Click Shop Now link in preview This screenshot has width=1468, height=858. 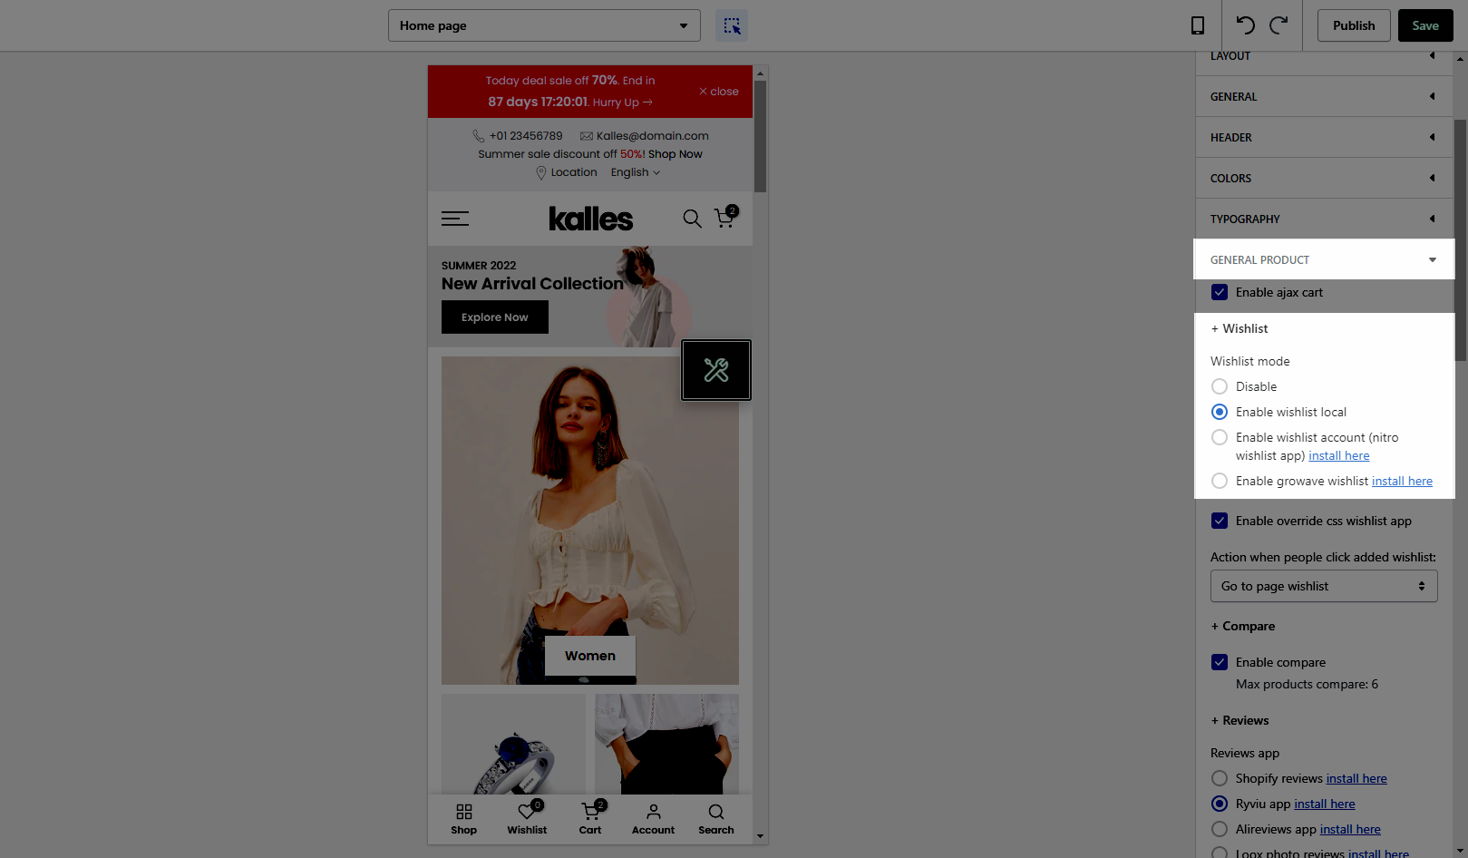point(676,154)
